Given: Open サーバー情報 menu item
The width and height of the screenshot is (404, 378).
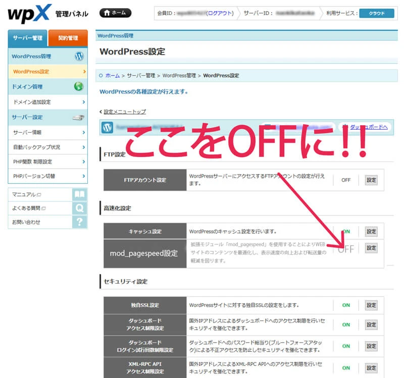Looking at the screenshot, I should point(48,132).
